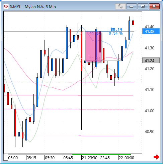Select the pink measurement rectangle on chart
This screenshot has height=164, width=163.
point(93,46)
